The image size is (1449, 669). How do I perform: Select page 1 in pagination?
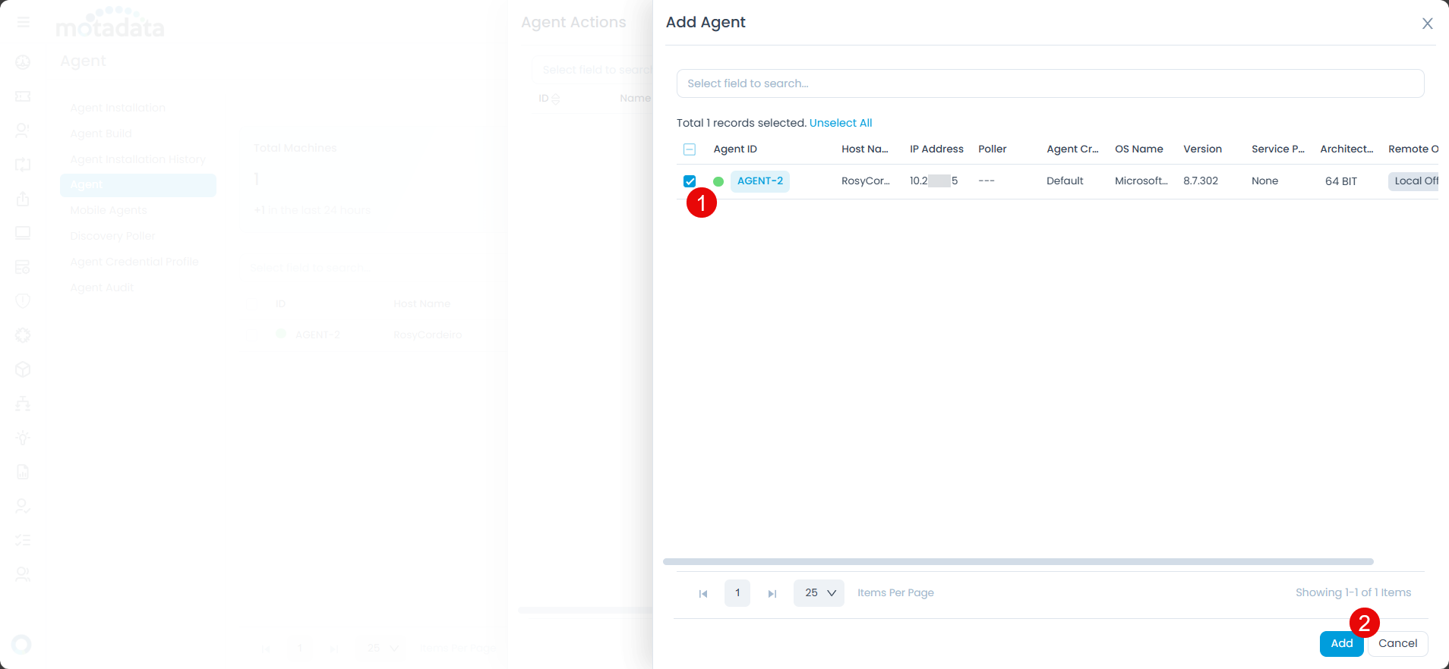(x=737, y=593)
